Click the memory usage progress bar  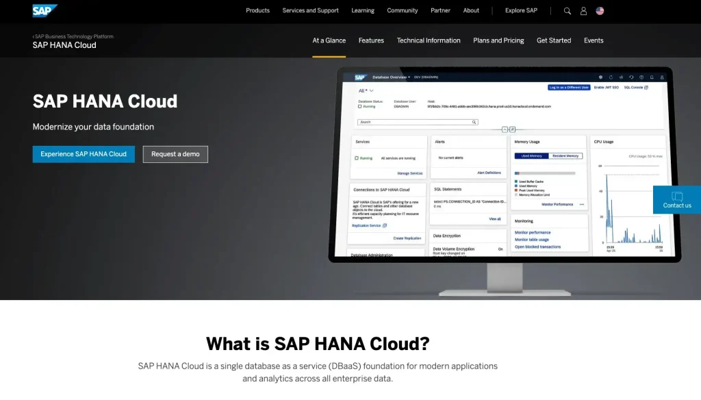click(x=544, y=173)
